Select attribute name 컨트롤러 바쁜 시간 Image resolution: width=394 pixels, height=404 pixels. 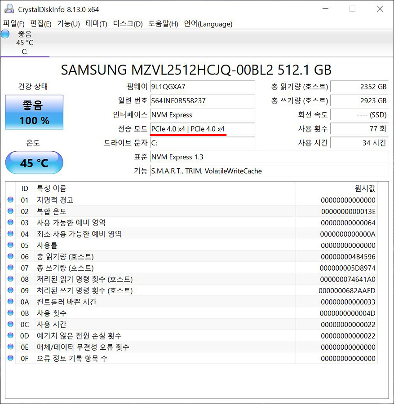(x=66, y=302)
